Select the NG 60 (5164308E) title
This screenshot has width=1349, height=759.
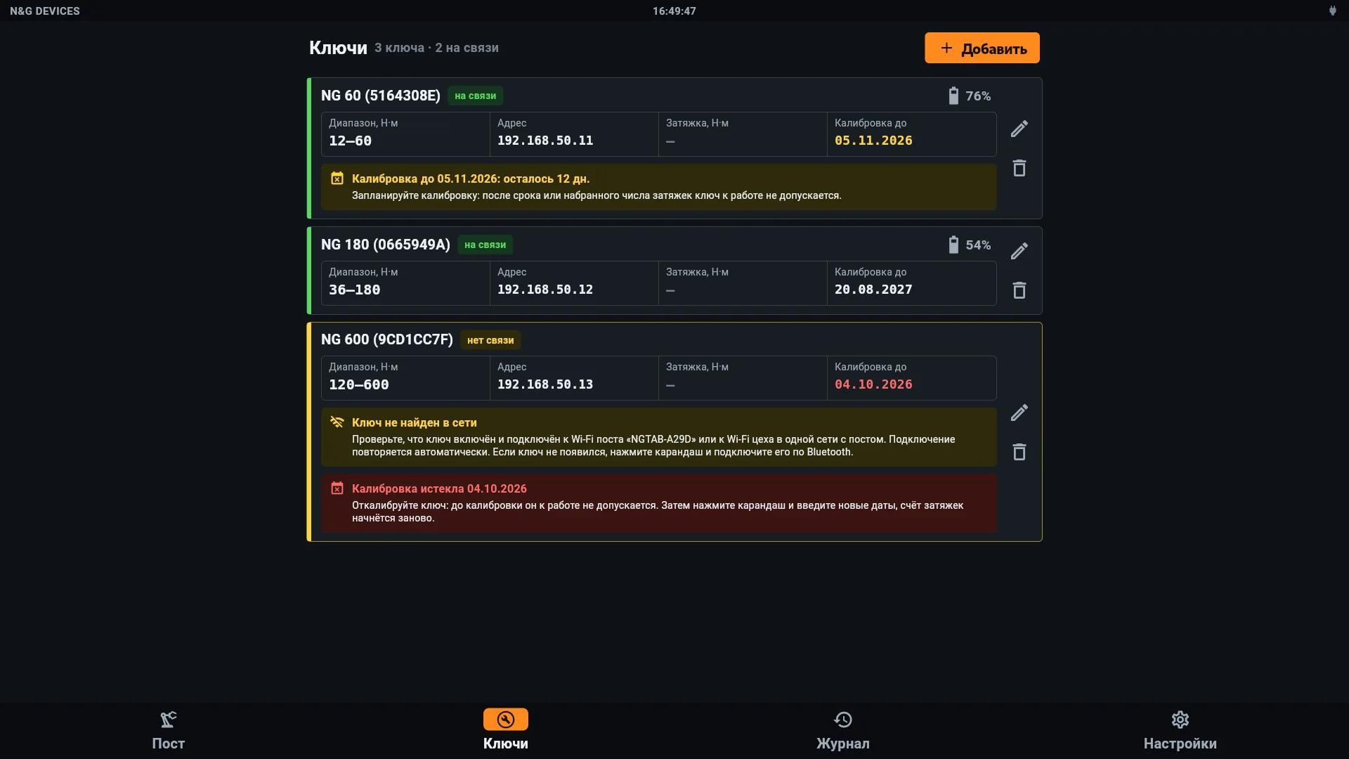(381, 96)
